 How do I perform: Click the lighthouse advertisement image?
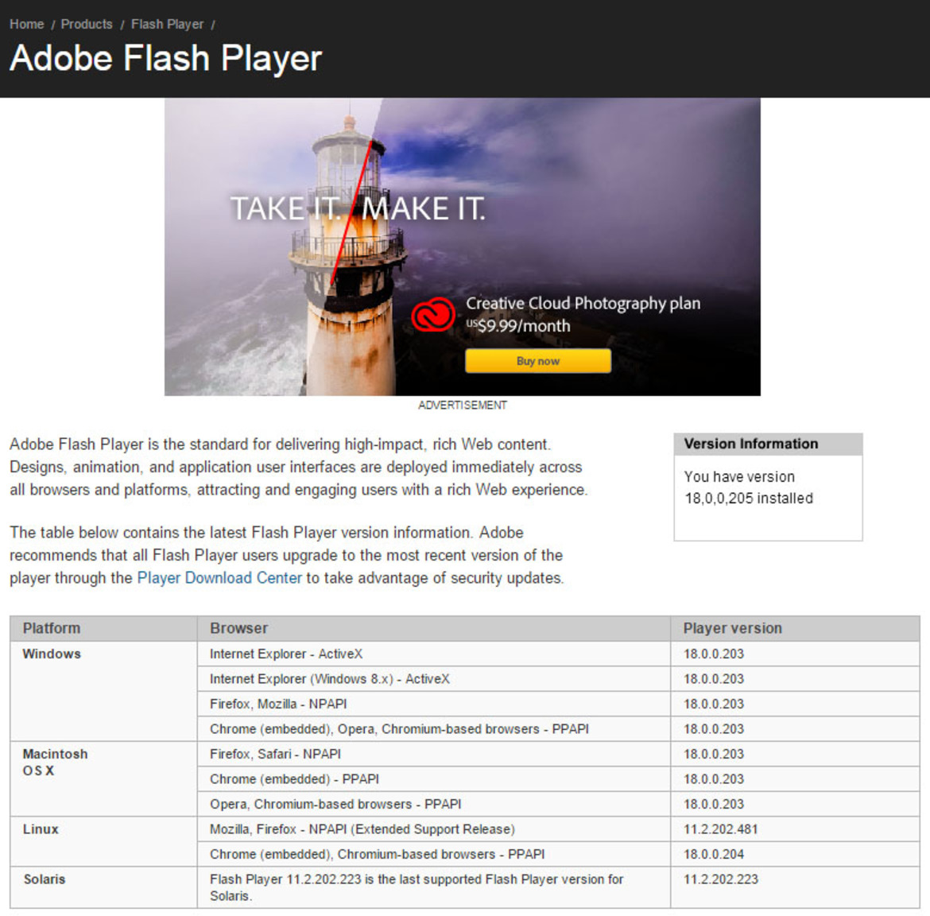pos(462,246)
